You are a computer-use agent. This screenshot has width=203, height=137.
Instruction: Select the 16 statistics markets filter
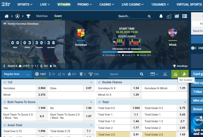[x=62, y=74]
